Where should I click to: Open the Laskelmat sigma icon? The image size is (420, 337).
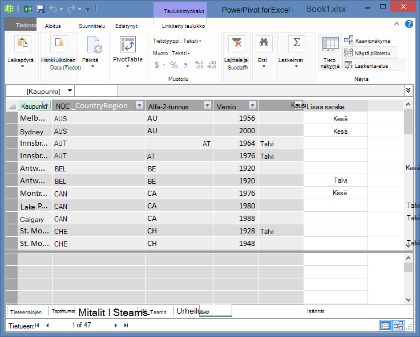click(297, 44)
